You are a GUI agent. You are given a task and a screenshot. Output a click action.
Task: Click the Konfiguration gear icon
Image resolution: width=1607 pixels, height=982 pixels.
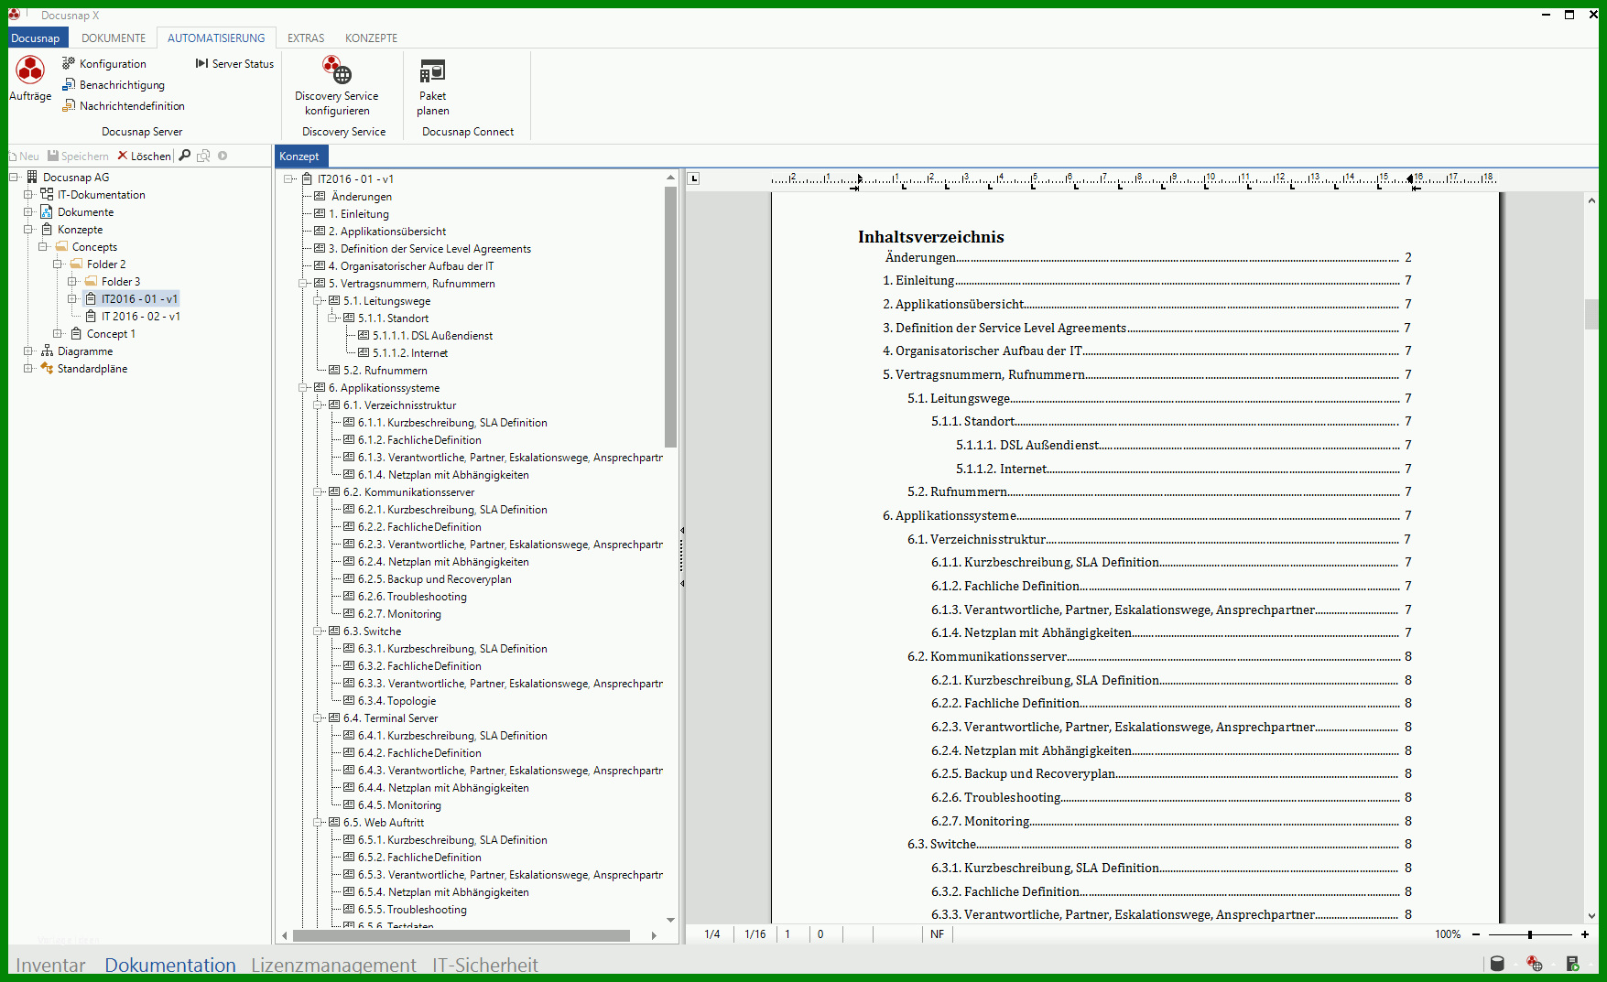pyautogui.click(x=69, y=63)
